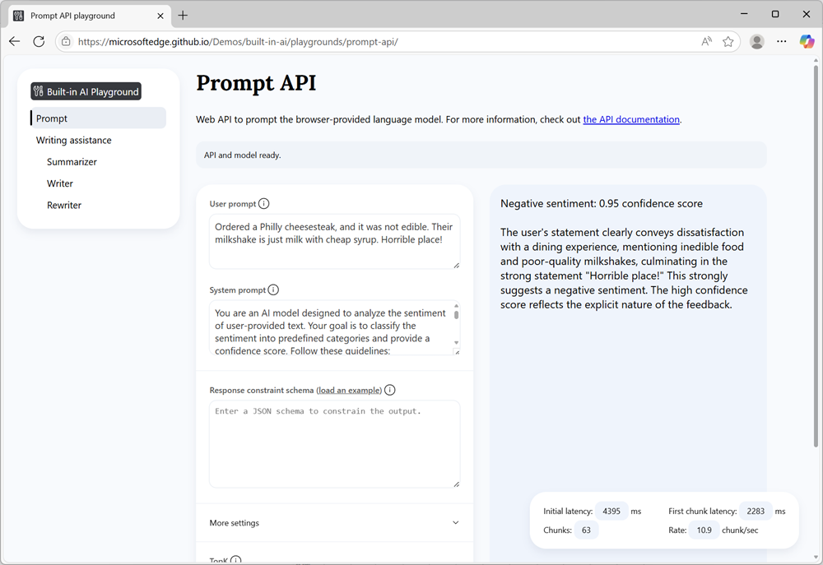Show info icon next to TopK
The height and width of the screenshot is (565, 823).
click(236, 560)
